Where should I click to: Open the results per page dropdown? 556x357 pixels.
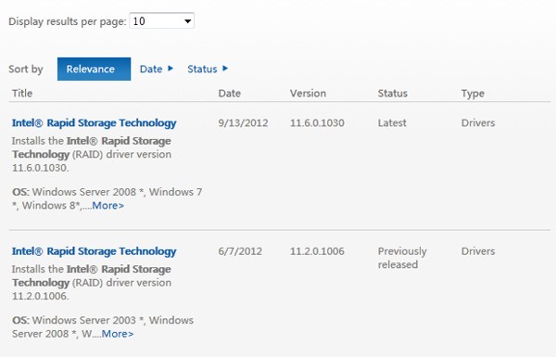tap(161, 21)
